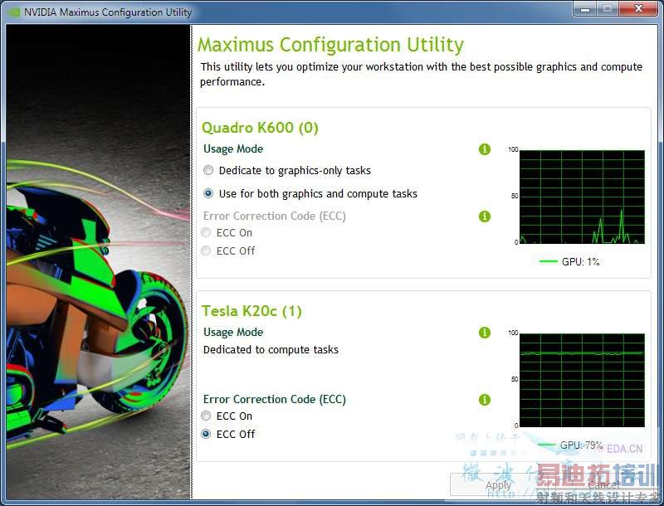The image size is (664, 506).
Task: Choose ECC Off for Tesla K20c
Action: point(206,434)
